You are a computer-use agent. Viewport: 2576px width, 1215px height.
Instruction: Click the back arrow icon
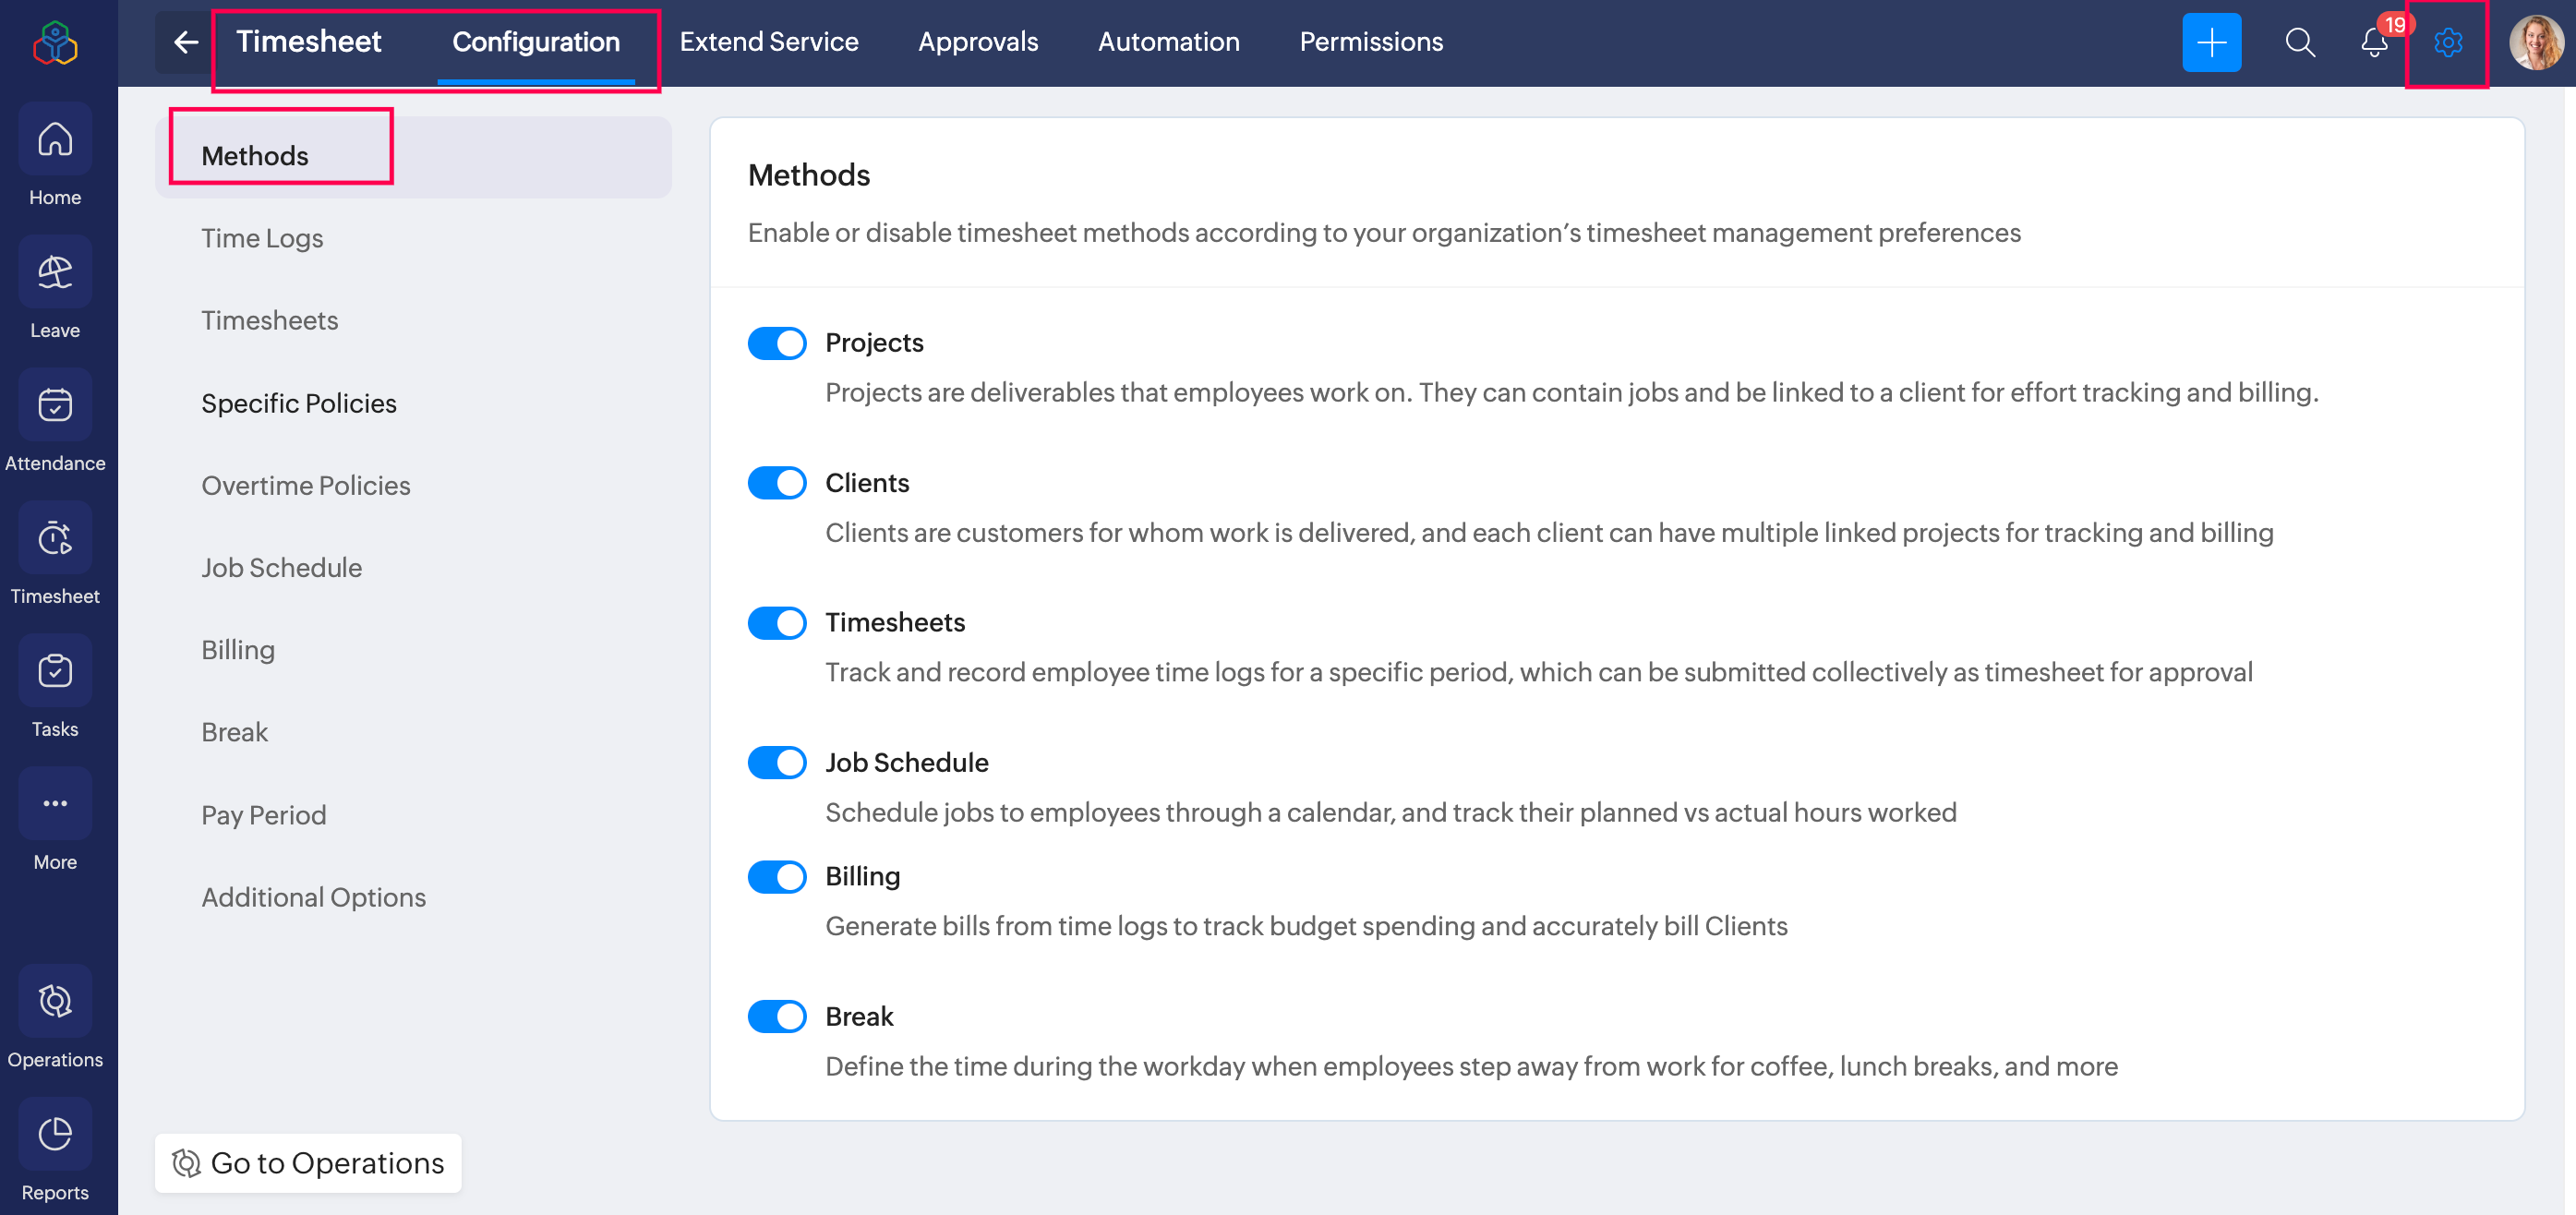click(186, 42)
